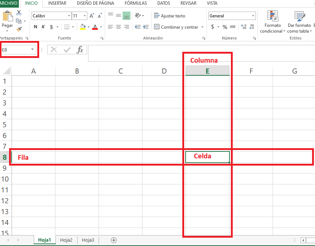Click the borders icon
Screen dimensions: 315x246
tap(67, 27)
